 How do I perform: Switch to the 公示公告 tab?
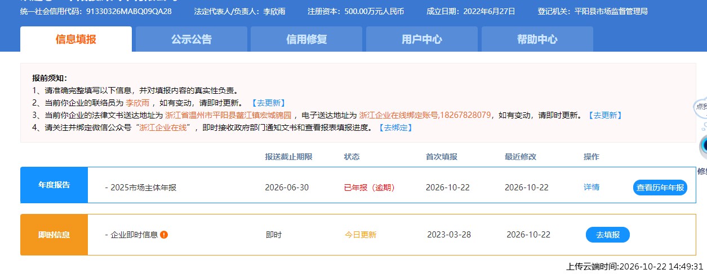pos(192,39)
